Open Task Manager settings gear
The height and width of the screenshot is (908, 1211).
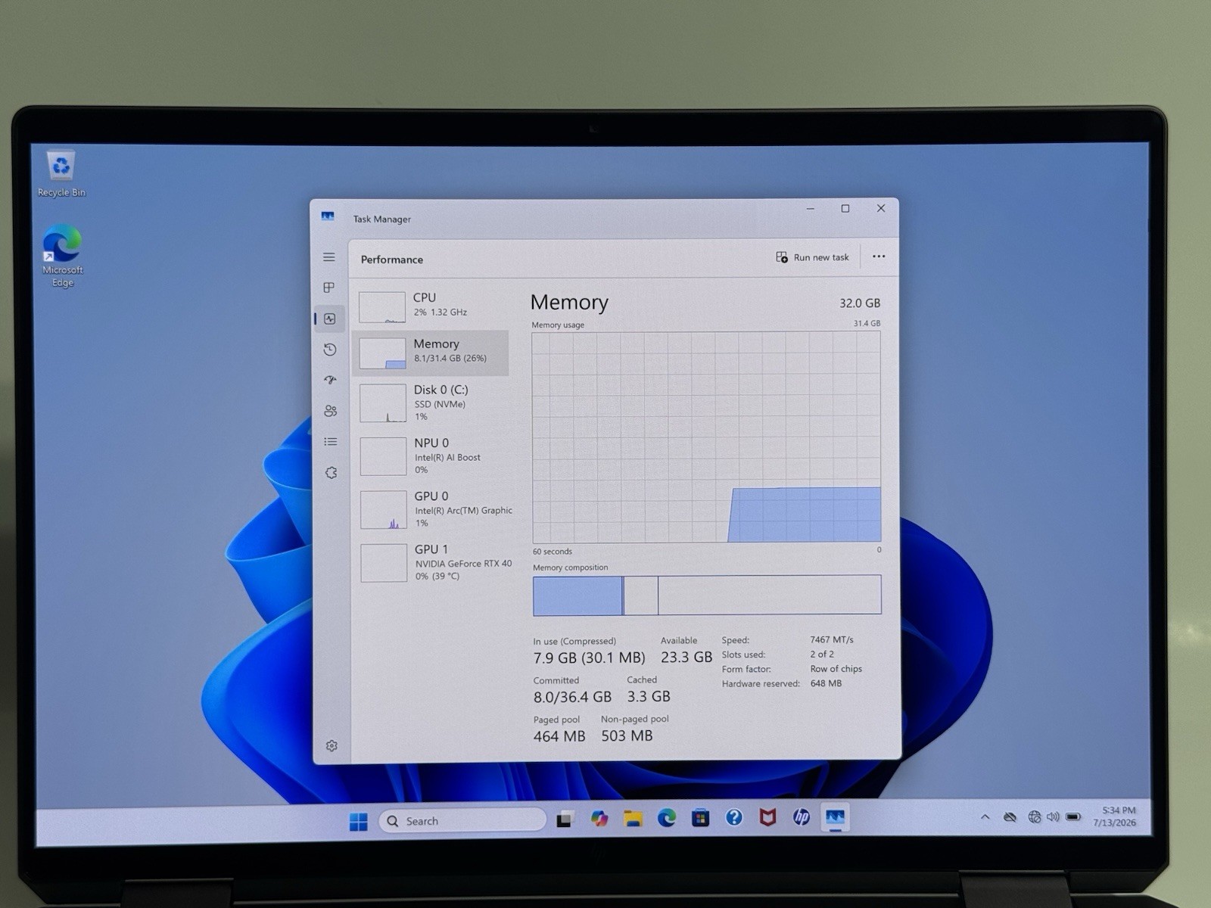(x=332, y=746)
